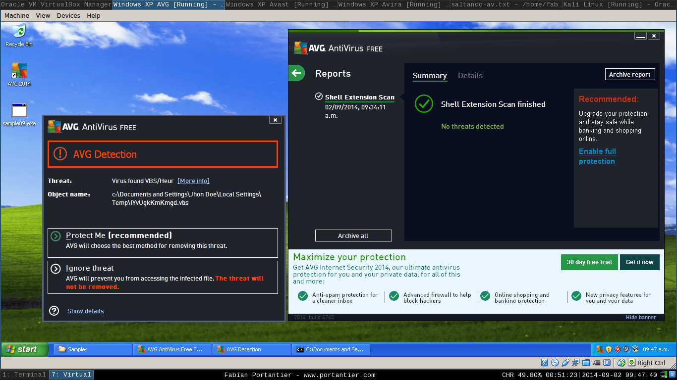Select the AVG 2014 desktop shortcut
This screenshot has width=677, height=380.
pyautogui.click(x=19, y=74)
